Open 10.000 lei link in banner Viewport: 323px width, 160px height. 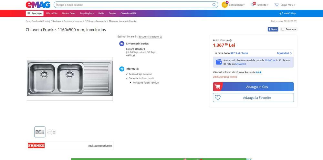[270, 60]
